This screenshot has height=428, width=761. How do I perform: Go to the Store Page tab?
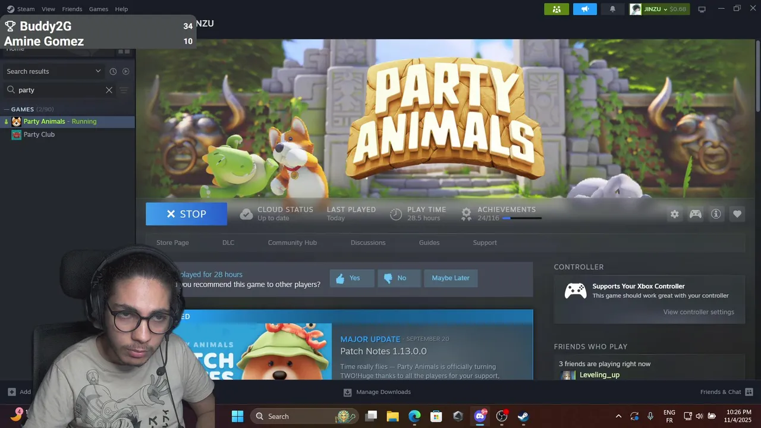point(172,243)
